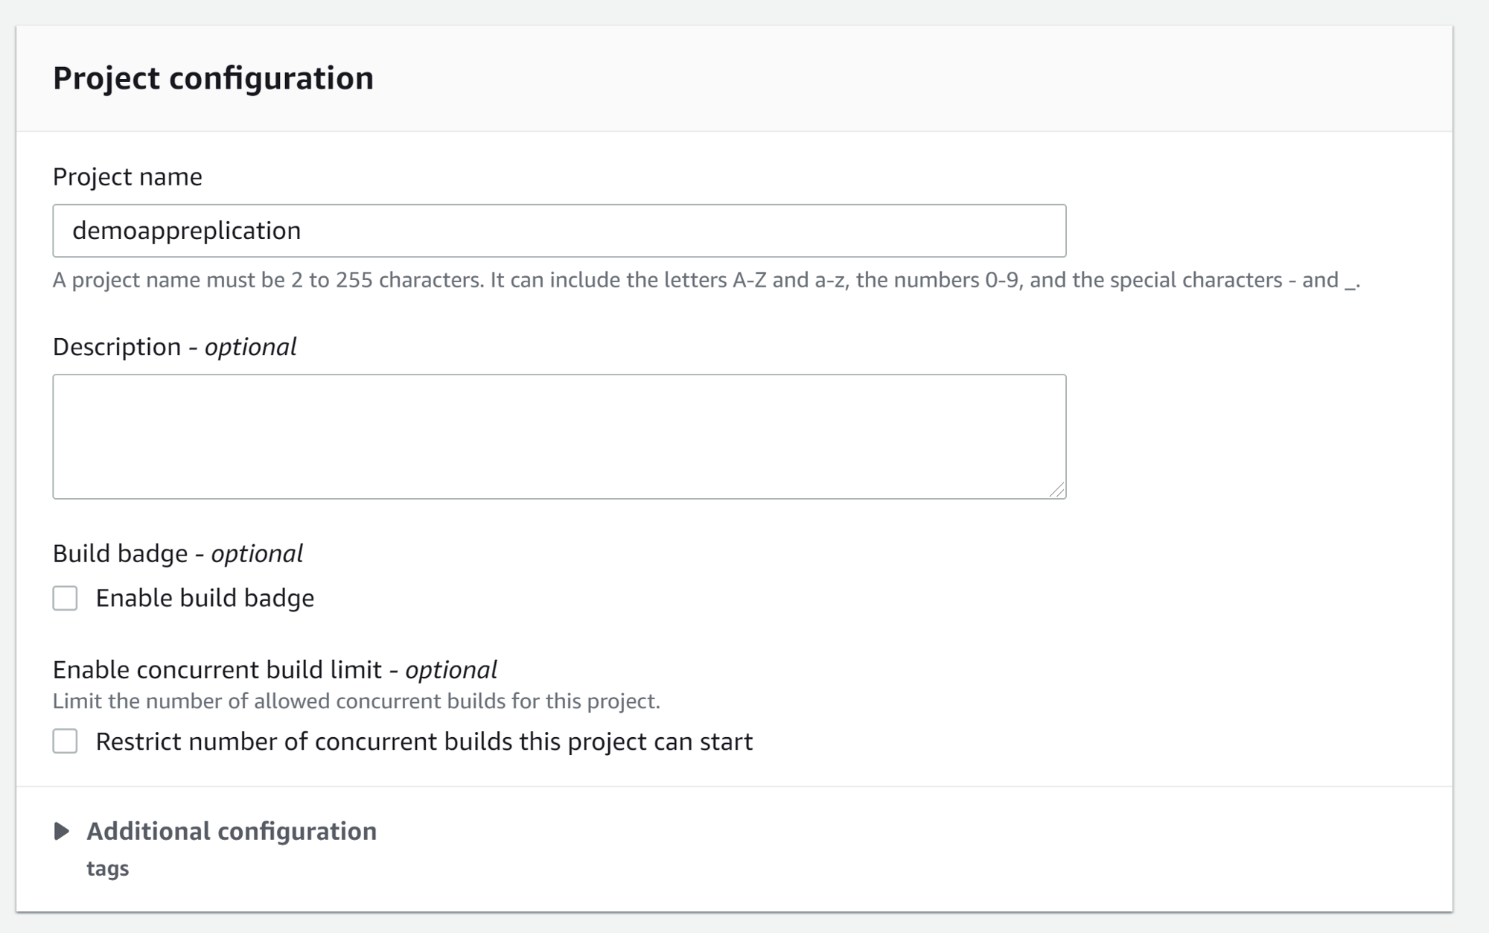Click the project name character rules hint
Viewport: 1489px width, 933px height.
pos(706,280)
